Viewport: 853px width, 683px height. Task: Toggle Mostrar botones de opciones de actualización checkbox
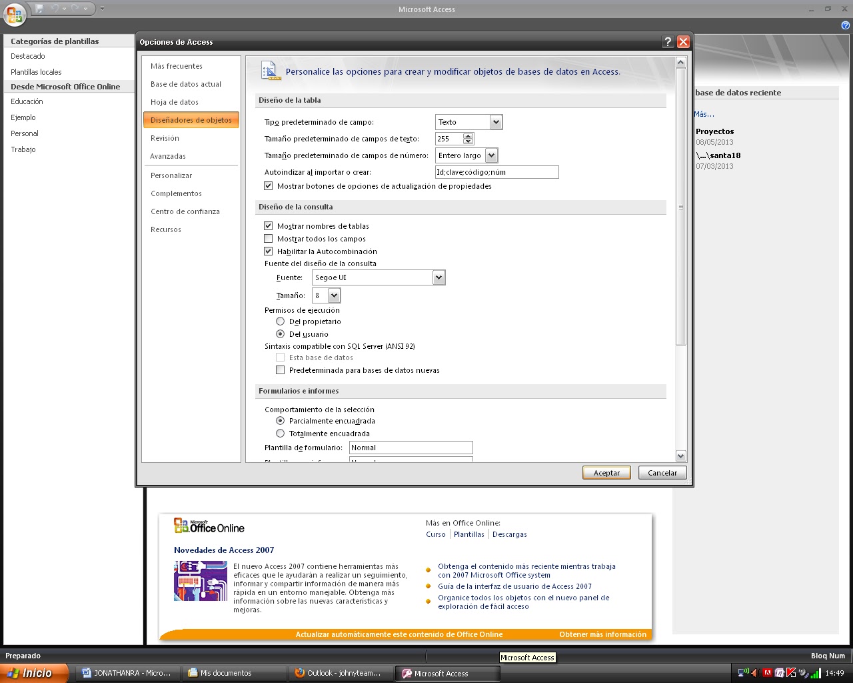pos(269,186)
